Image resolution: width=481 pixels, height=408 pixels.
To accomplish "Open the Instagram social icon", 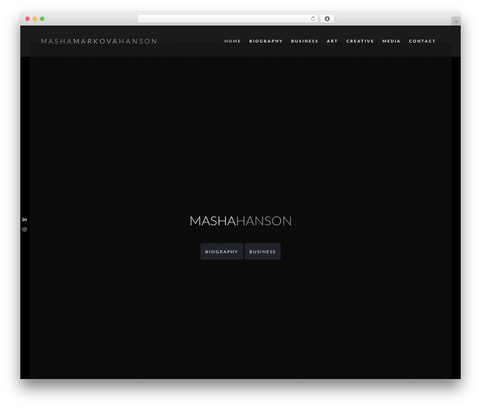I will [24, 229].
